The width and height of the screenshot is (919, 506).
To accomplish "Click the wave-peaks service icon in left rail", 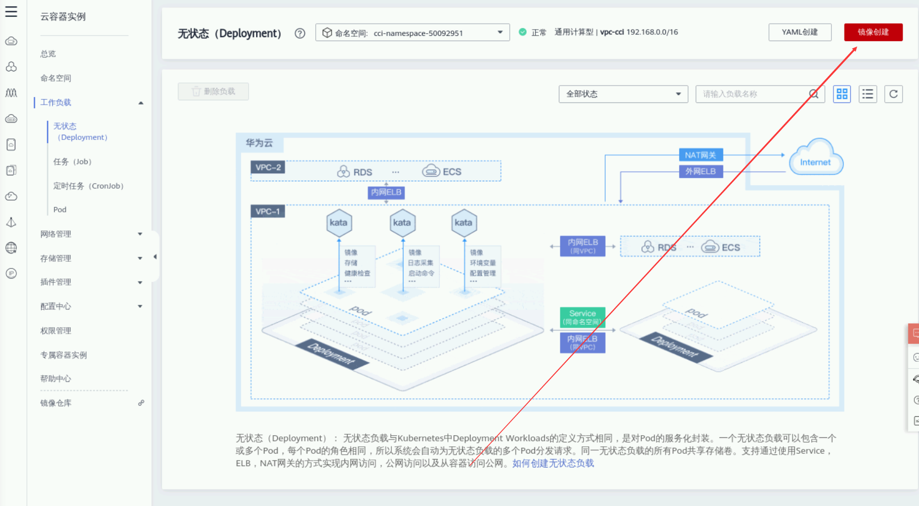I will [x=11, y=93].
